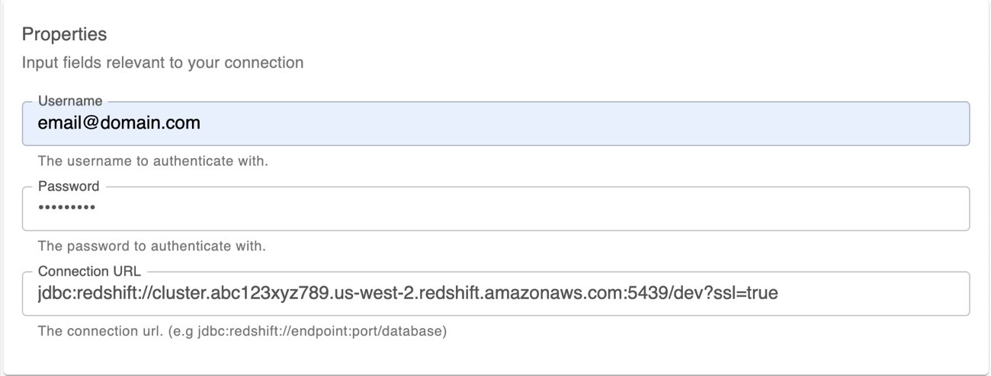Click the "Password" floating field label
Image resolution: width=991 pixels, height=376 pixels.
(x=63, y=186)
